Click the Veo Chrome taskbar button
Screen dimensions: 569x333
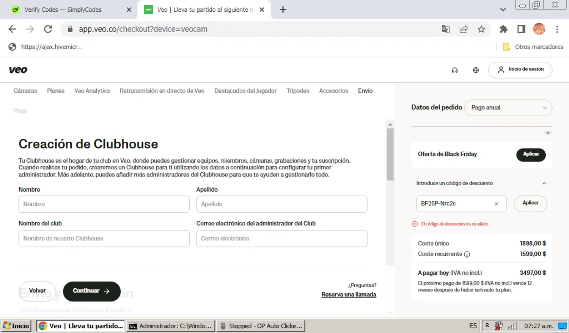pyautogui.click(x=80, y=326)
